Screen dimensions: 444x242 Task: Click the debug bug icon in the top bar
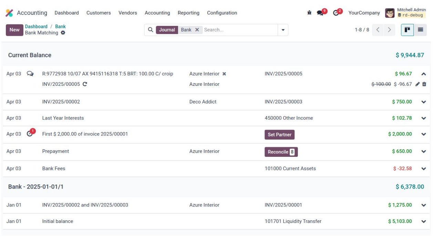[x=309, y=13]
